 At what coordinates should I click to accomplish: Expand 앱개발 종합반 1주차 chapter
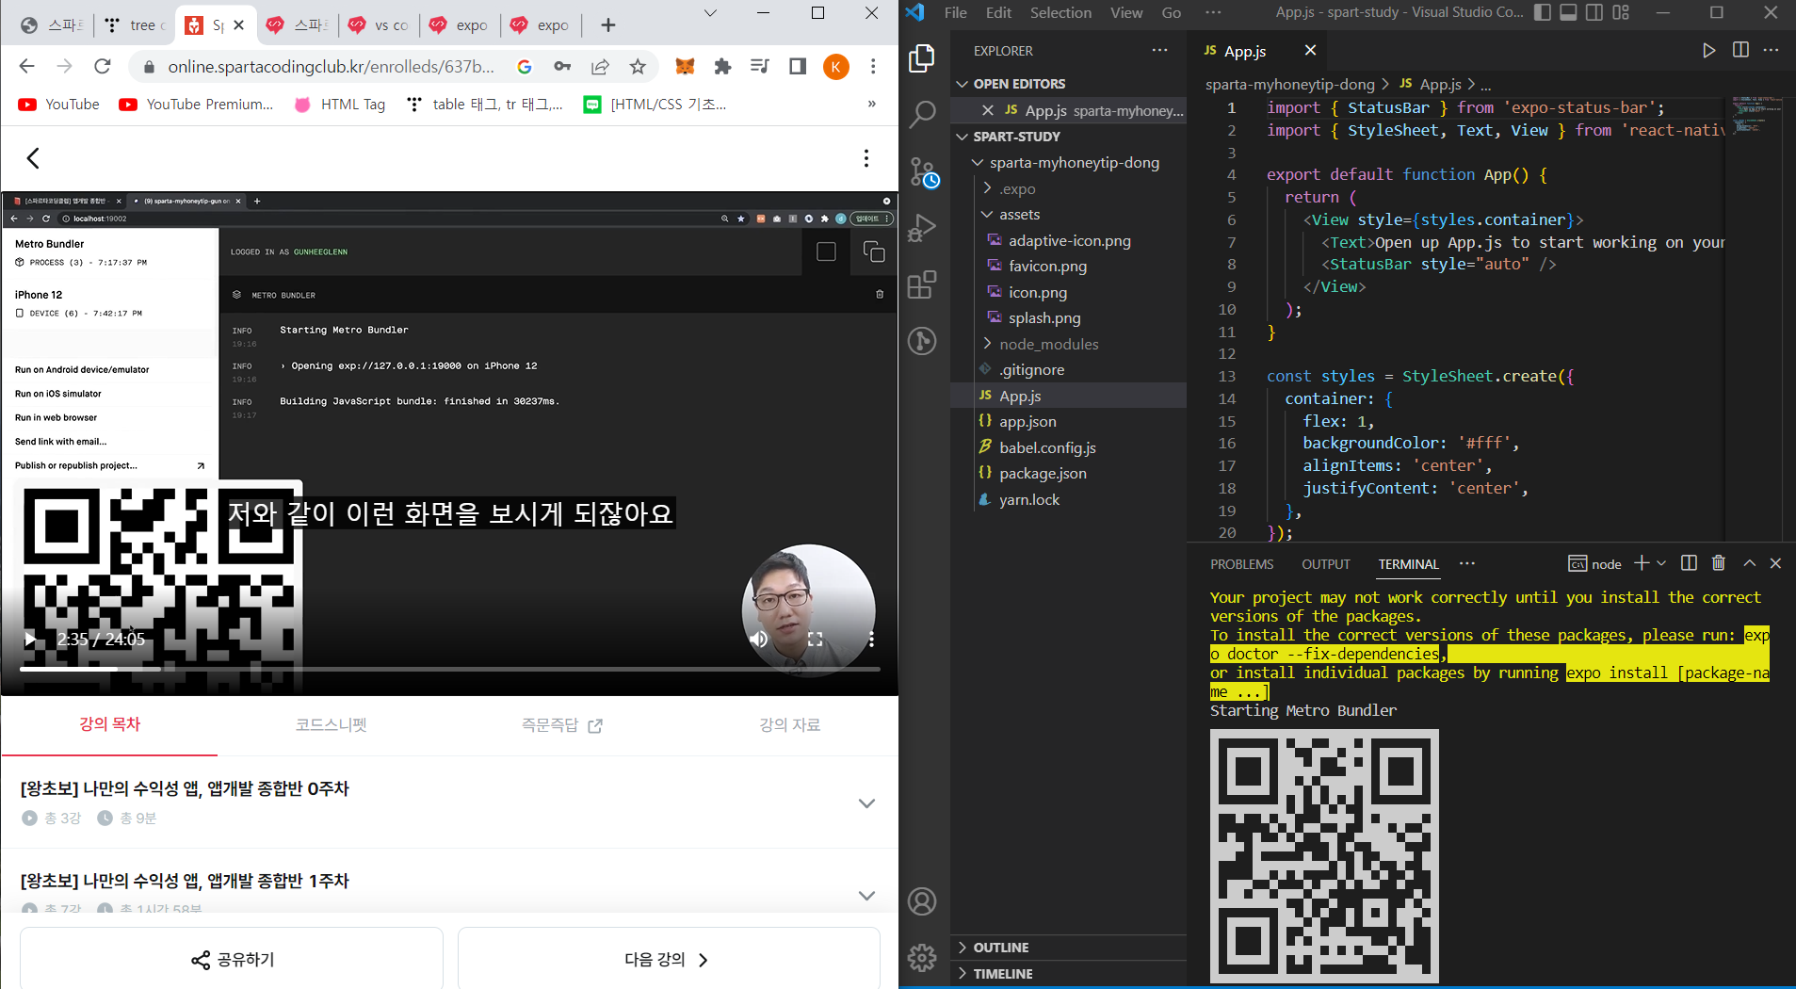coord(866,896)
